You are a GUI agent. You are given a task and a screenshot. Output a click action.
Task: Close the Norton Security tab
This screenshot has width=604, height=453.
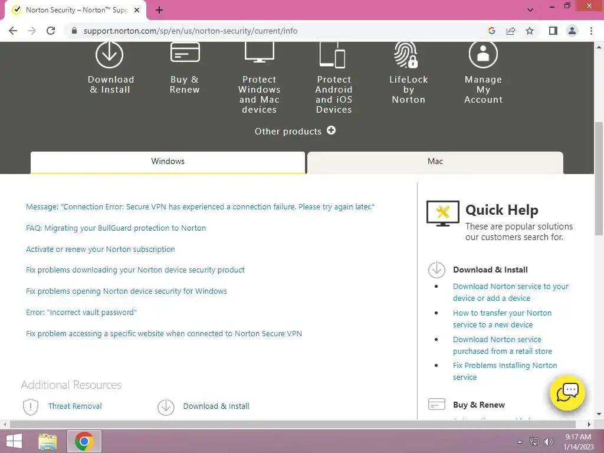click(137, 11)
